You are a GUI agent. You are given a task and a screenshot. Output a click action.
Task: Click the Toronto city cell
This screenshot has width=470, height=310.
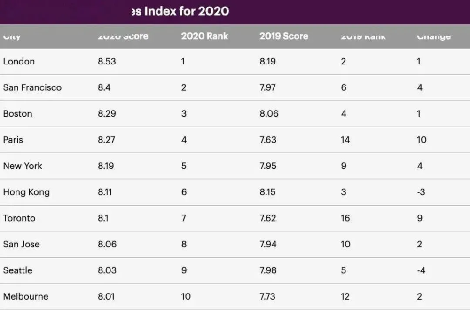coord(19,218)
